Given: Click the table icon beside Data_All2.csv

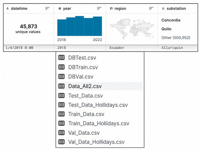Looking at the screenshot, I should [x=61, y=86].
